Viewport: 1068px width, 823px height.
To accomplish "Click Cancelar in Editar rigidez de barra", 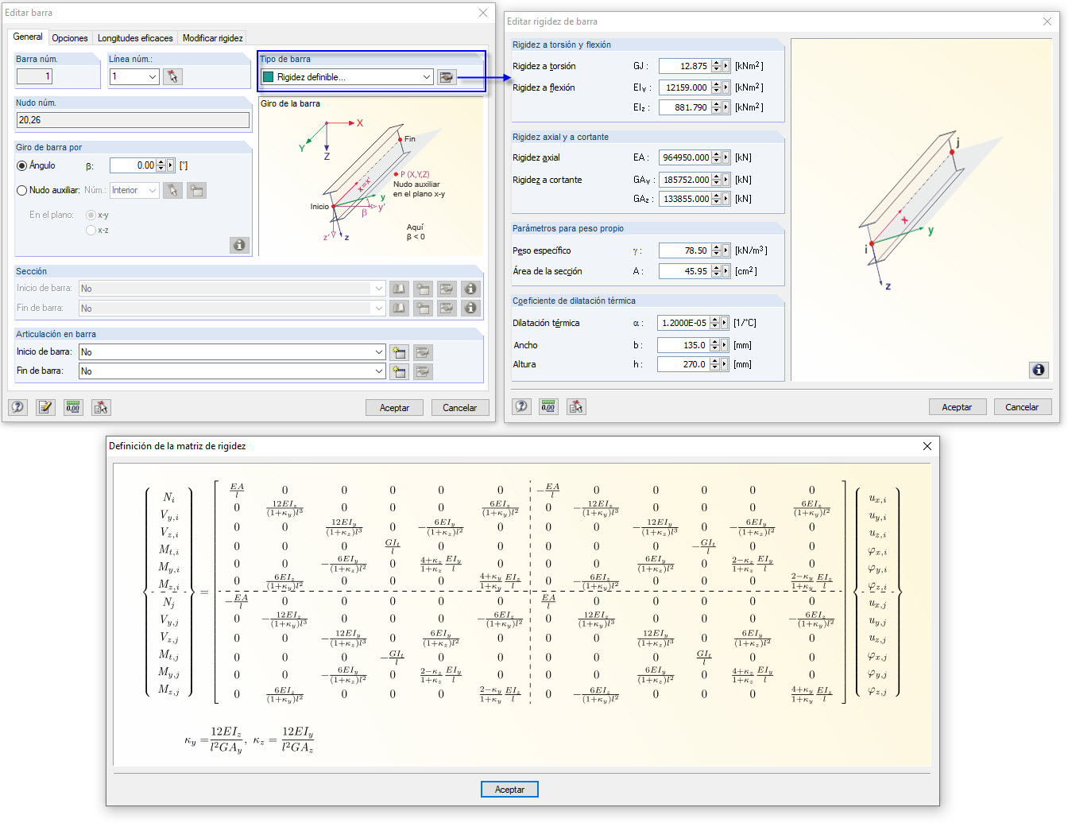I will [1021, 407].
